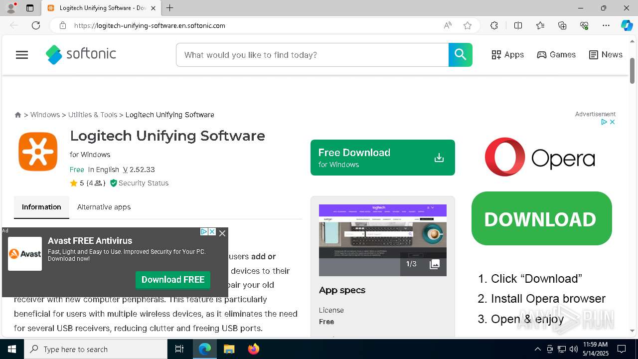Go to Windows breadcrumb link
Screen dimensions: 638x359
(45, 115)
